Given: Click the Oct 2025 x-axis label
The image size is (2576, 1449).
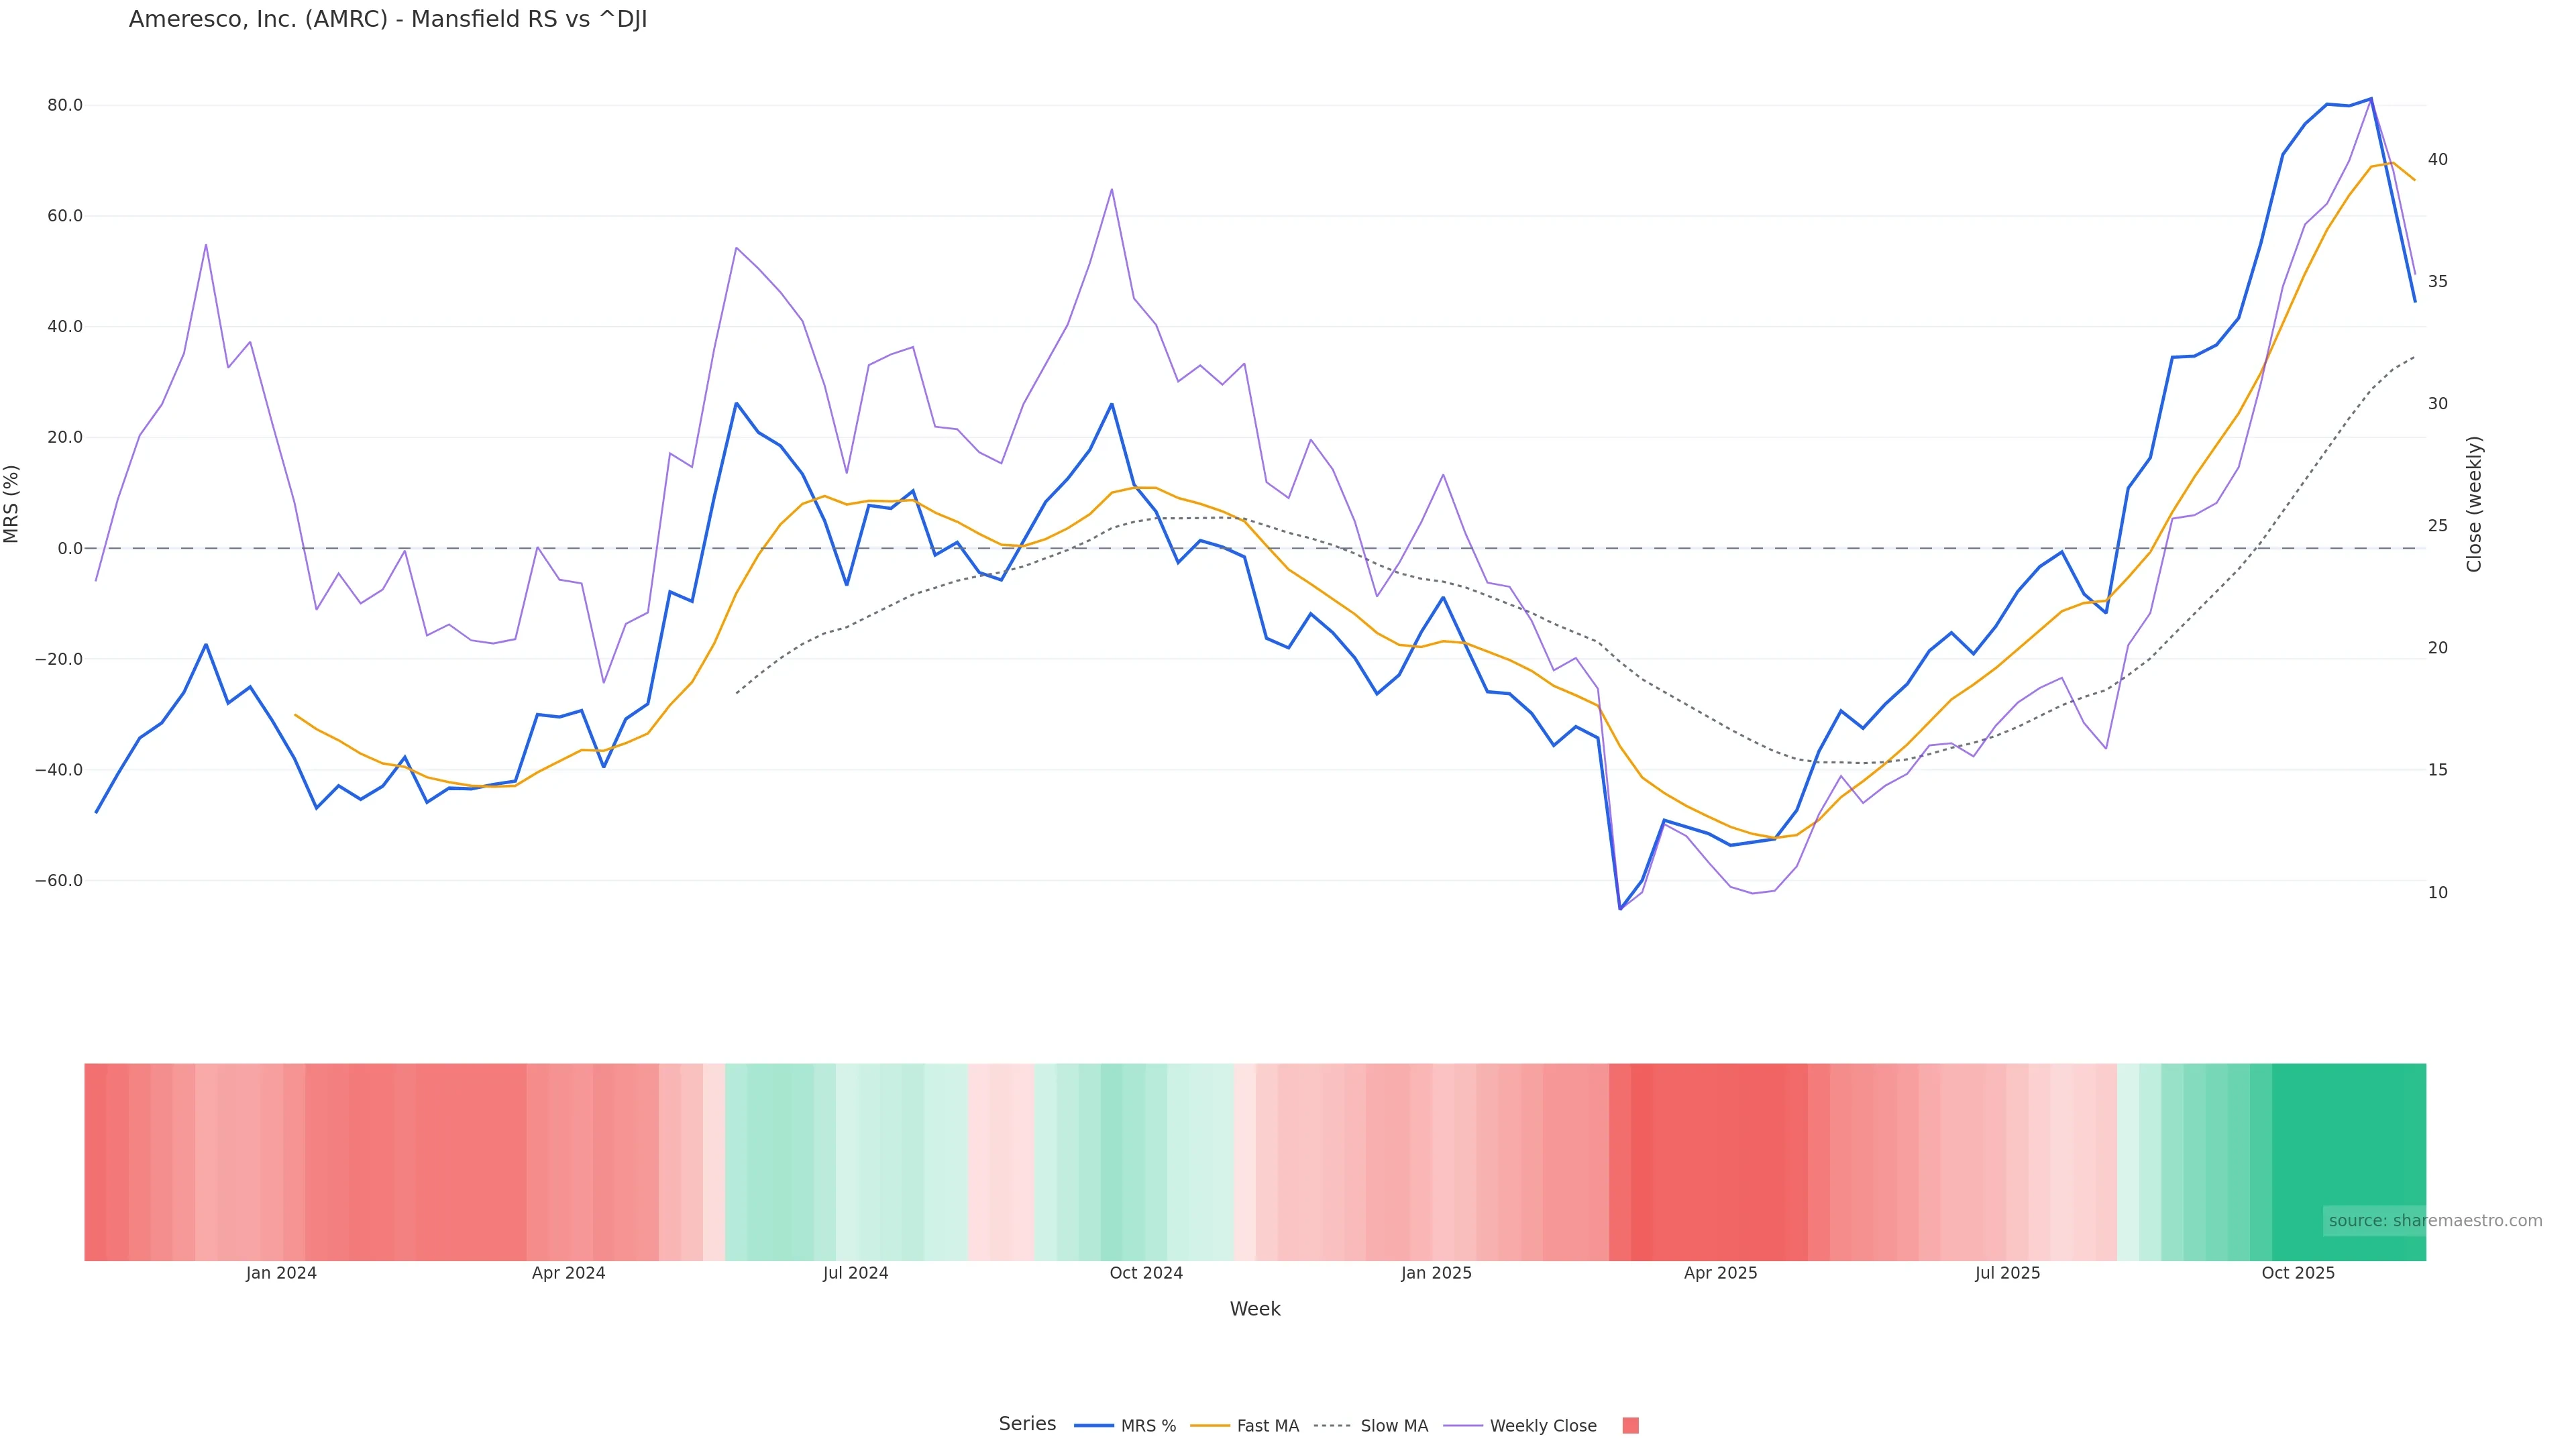Looking at the screenshot, I should tap(2298, 1273).
